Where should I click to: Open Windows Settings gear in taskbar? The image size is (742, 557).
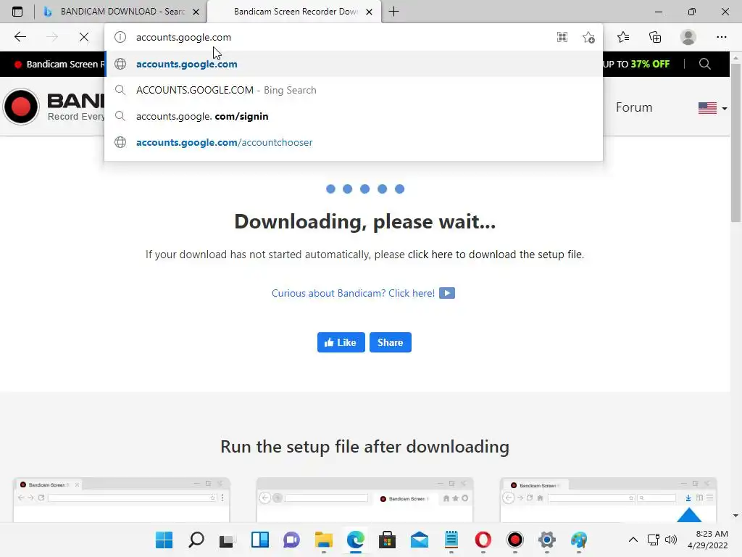point(546,540)
